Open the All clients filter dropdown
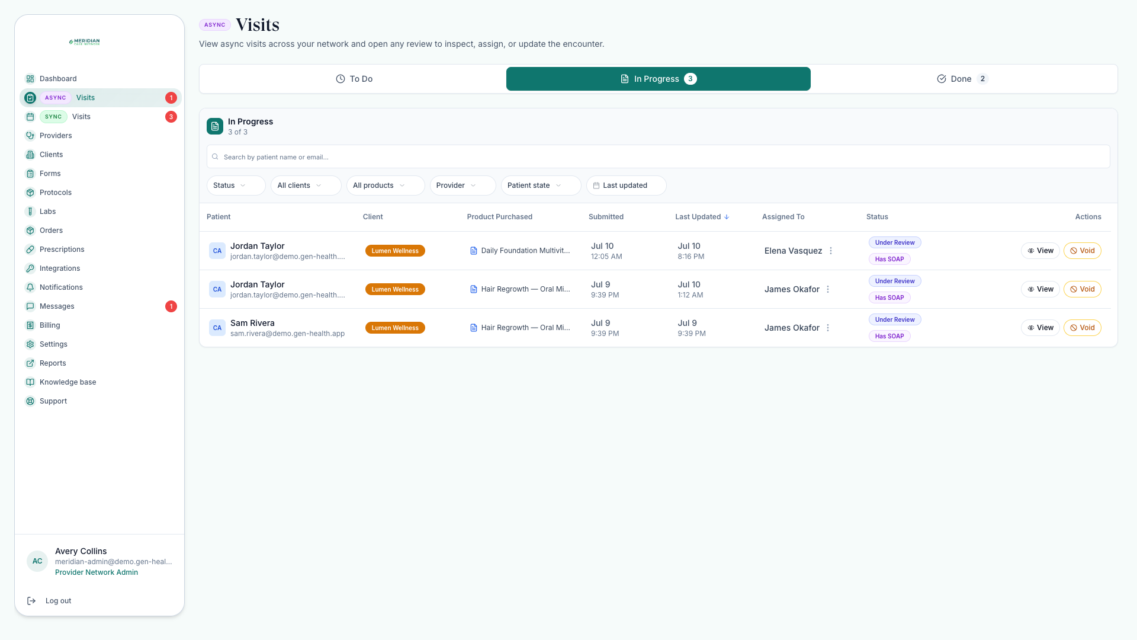This screenshot has width=1137, height=640. pyautogui.click(x=306, y=185)
